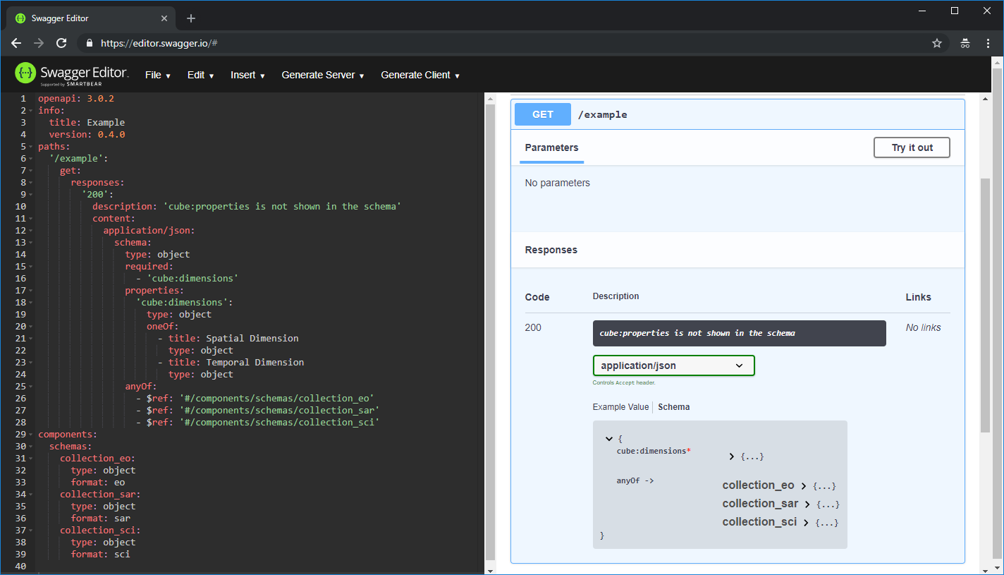
Task: Open the File menu
Action: click(157, 75)
